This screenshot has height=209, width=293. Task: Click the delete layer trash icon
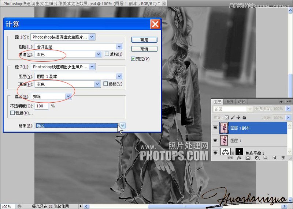283,158
